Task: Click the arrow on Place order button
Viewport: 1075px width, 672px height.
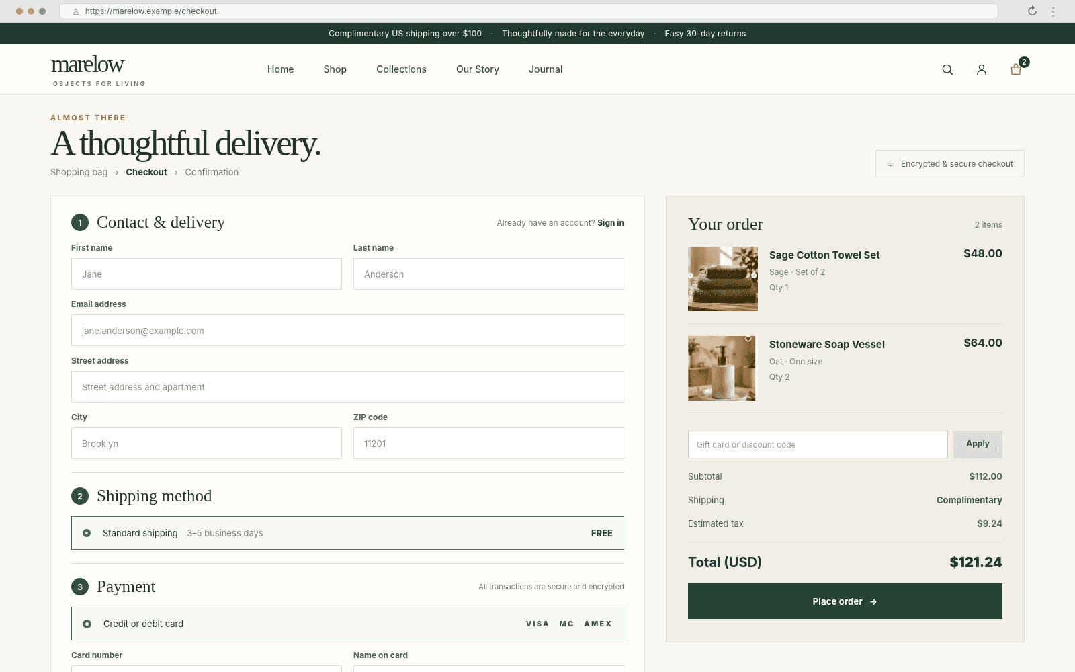Action: [873, 602]
